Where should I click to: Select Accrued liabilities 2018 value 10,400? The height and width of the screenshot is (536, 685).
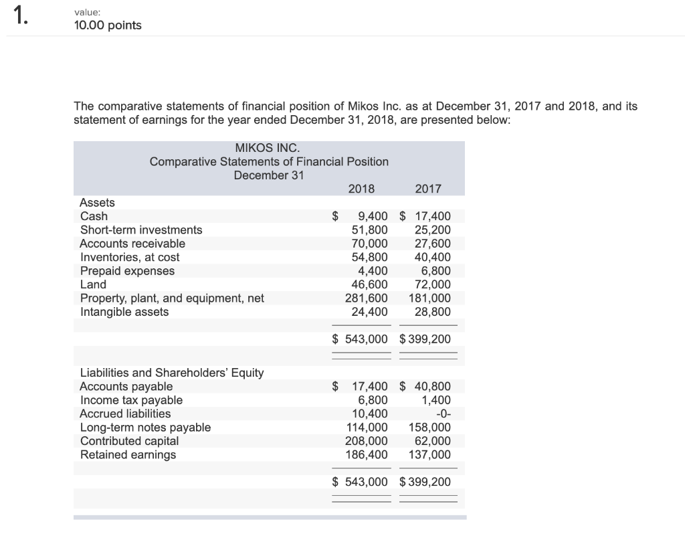(x=369, y=414)
